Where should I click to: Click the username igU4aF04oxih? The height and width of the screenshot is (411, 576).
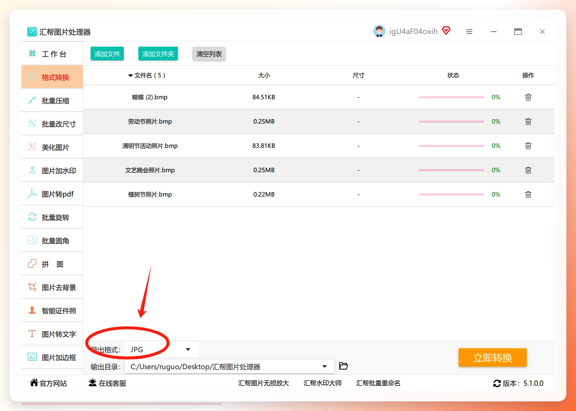(413, 32)
